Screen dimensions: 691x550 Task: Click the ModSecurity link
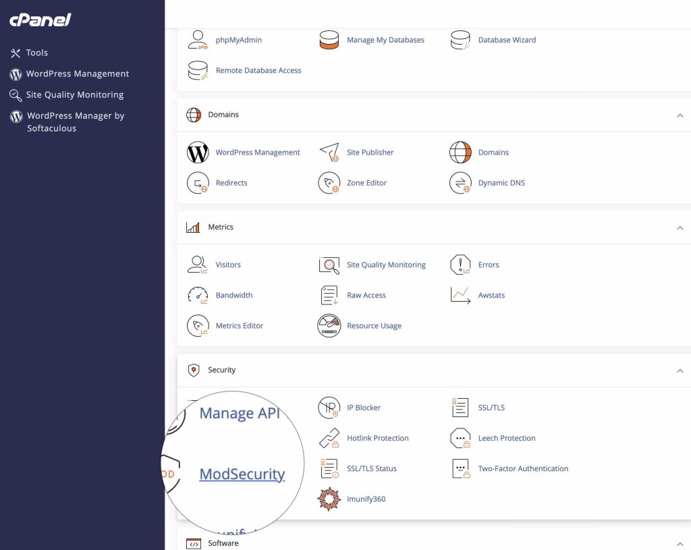[x=242, y=474]
